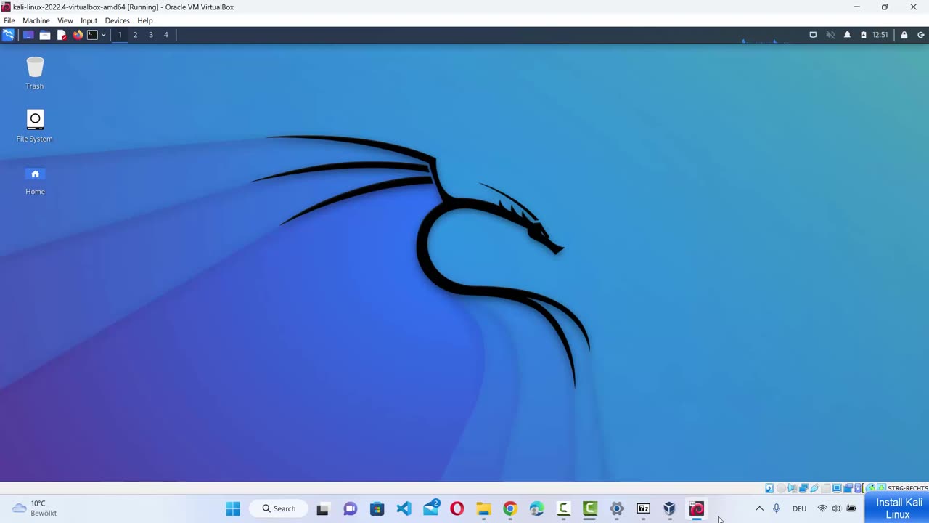Show hidden tray icons chevron
Image resolution: width=929 pixels, height=523 pixels.
759,508
